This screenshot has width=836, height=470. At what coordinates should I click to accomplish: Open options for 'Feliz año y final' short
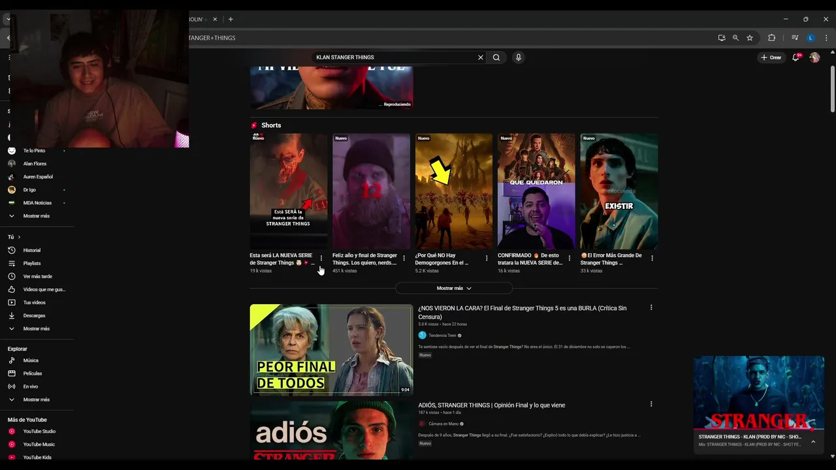click(x=404, y=258)
